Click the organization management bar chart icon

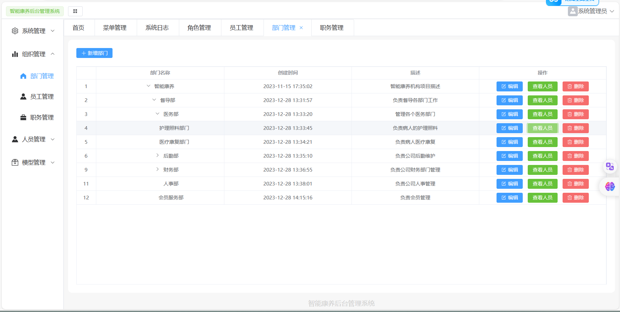pos(15,54)
